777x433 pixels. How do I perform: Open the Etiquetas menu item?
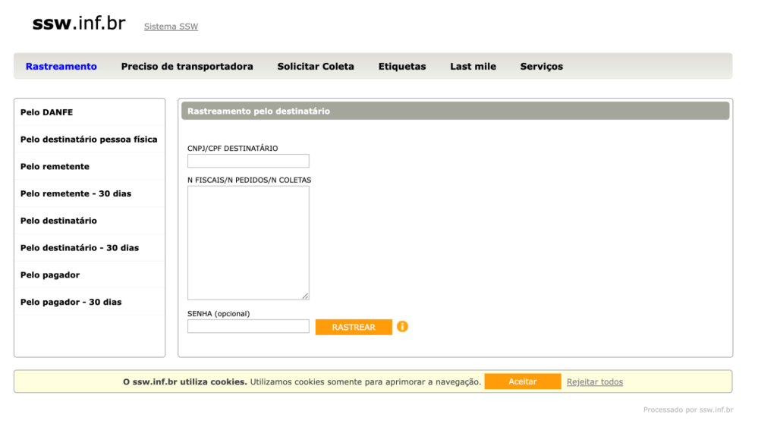(402, 67)
